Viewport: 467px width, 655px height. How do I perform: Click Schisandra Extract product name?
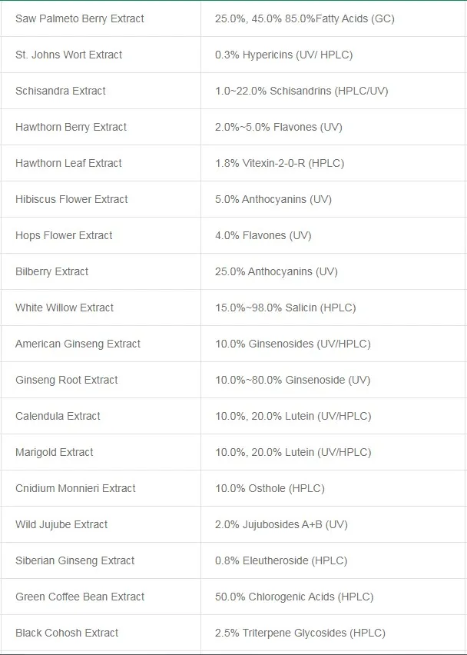[61, 91]
